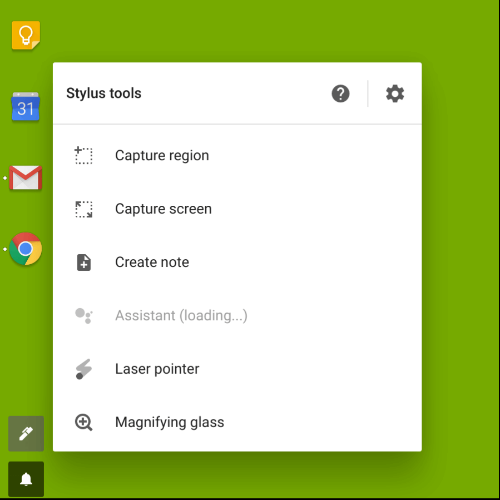500x500 pixels.
Task: Select the 'Capture region' menu label
Action: pyautogui.click(x=162, y=156)
